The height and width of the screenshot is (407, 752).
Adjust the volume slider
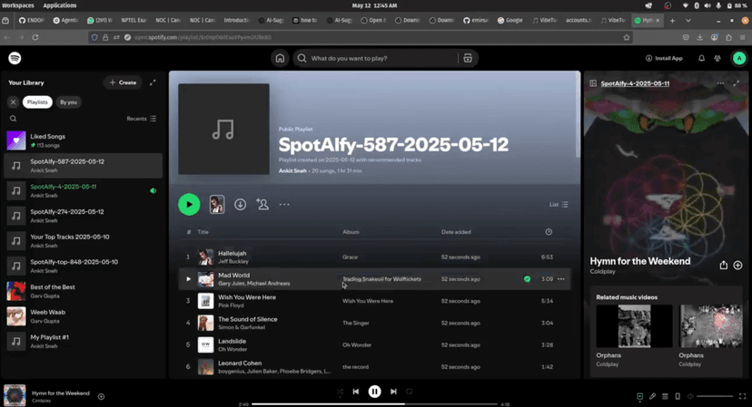(715, 396)
